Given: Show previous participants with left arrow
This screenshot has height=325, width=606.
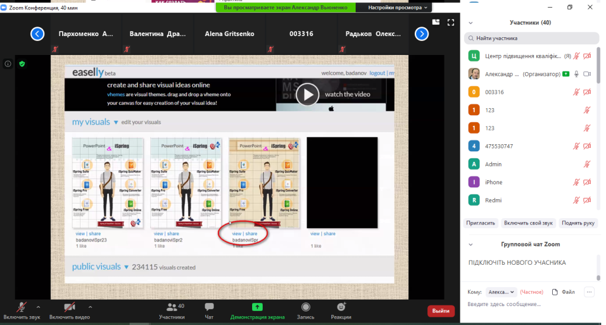Looking at the screenshot, I should [x=37, y=34].
